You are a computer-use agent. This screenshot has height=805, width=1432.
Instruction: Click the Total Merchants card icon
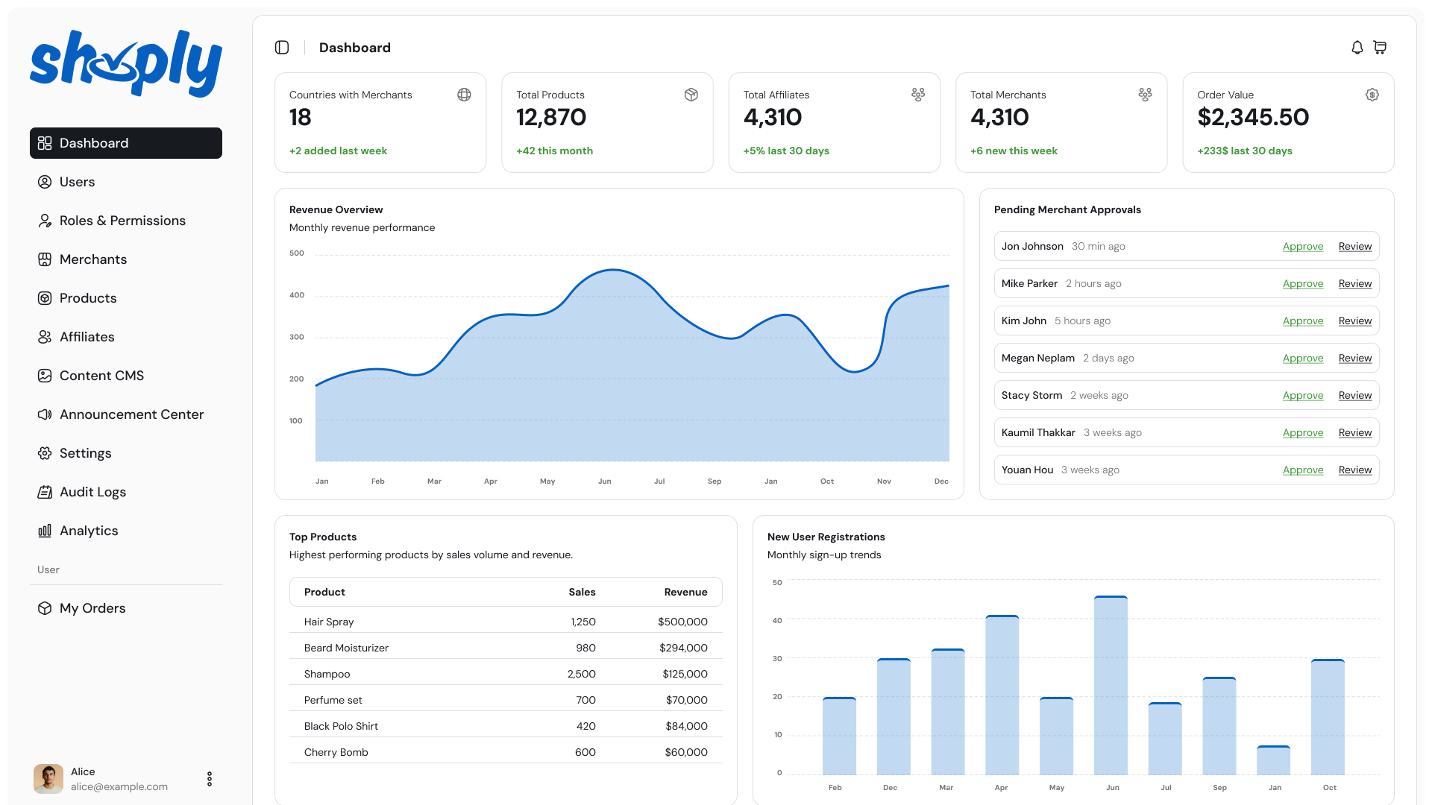[1146, 95]
